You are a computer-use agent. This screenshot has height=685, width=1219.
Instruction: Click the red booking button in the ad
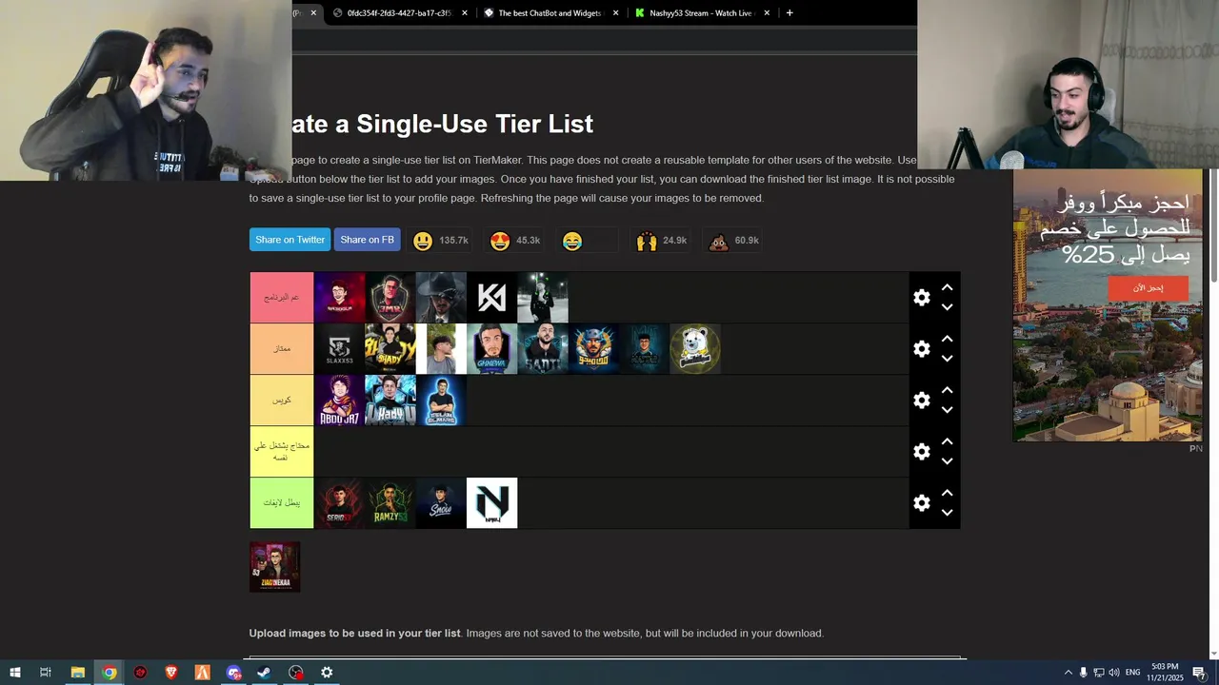pyautogui.click(x=1148, y=288)
